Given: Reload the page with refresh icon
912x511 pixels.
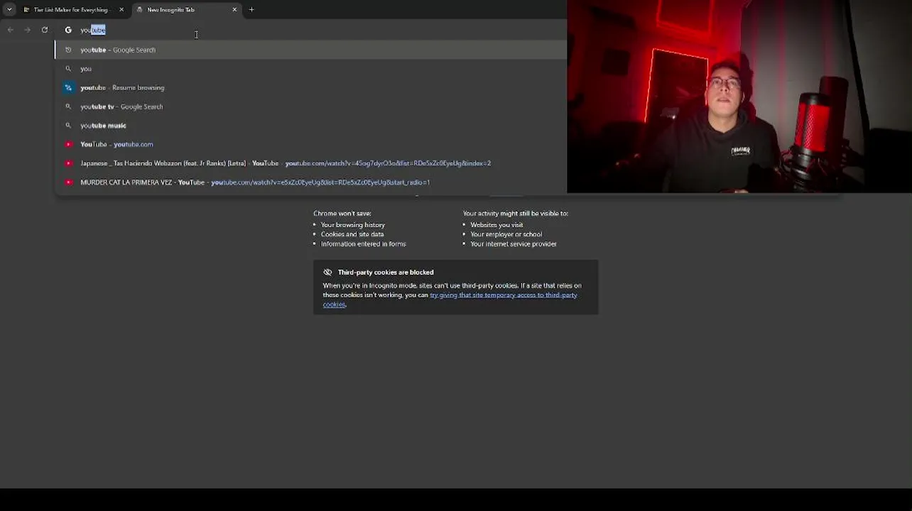Looking at the screenshot, I should (x=45, y=30).
